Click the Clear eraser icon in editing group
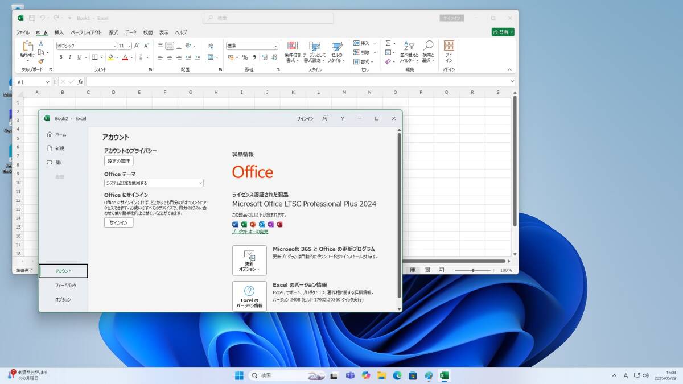 (388, 61)
